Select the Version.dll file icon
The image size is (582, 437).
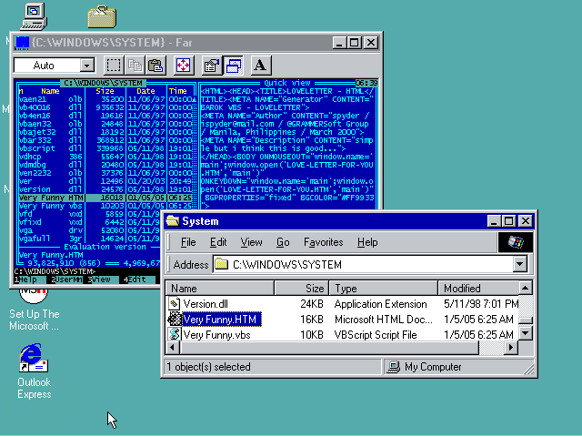coord(174,303)
